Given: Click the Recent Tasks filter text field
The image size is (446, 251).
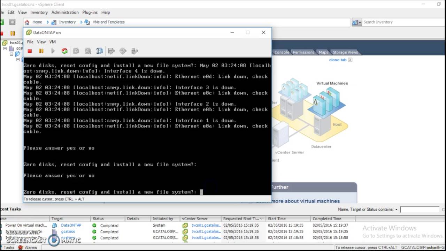Looking at the screenshot, I should (x=420, y=210).
